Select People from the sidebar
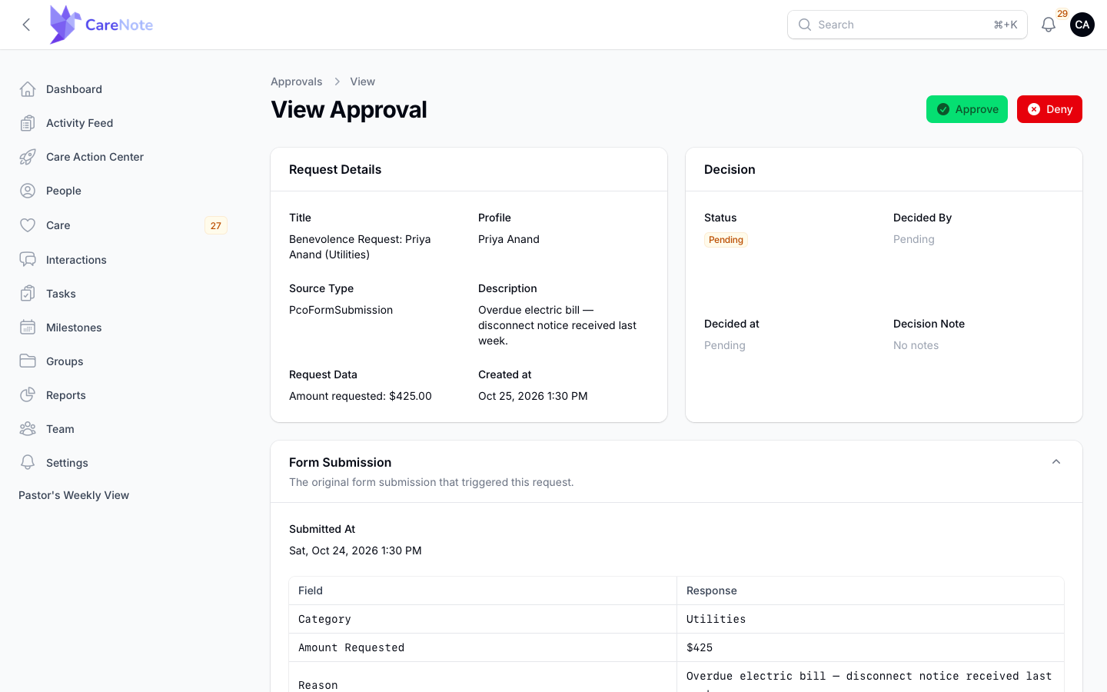Screen dimensions: 1107x692 coord(123,191)
